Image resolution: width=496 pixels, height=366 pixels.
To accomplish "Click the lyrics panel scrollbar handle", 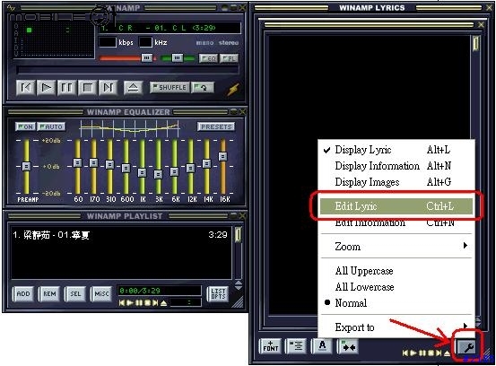I will pyautogui.click(x=475, y=43).
